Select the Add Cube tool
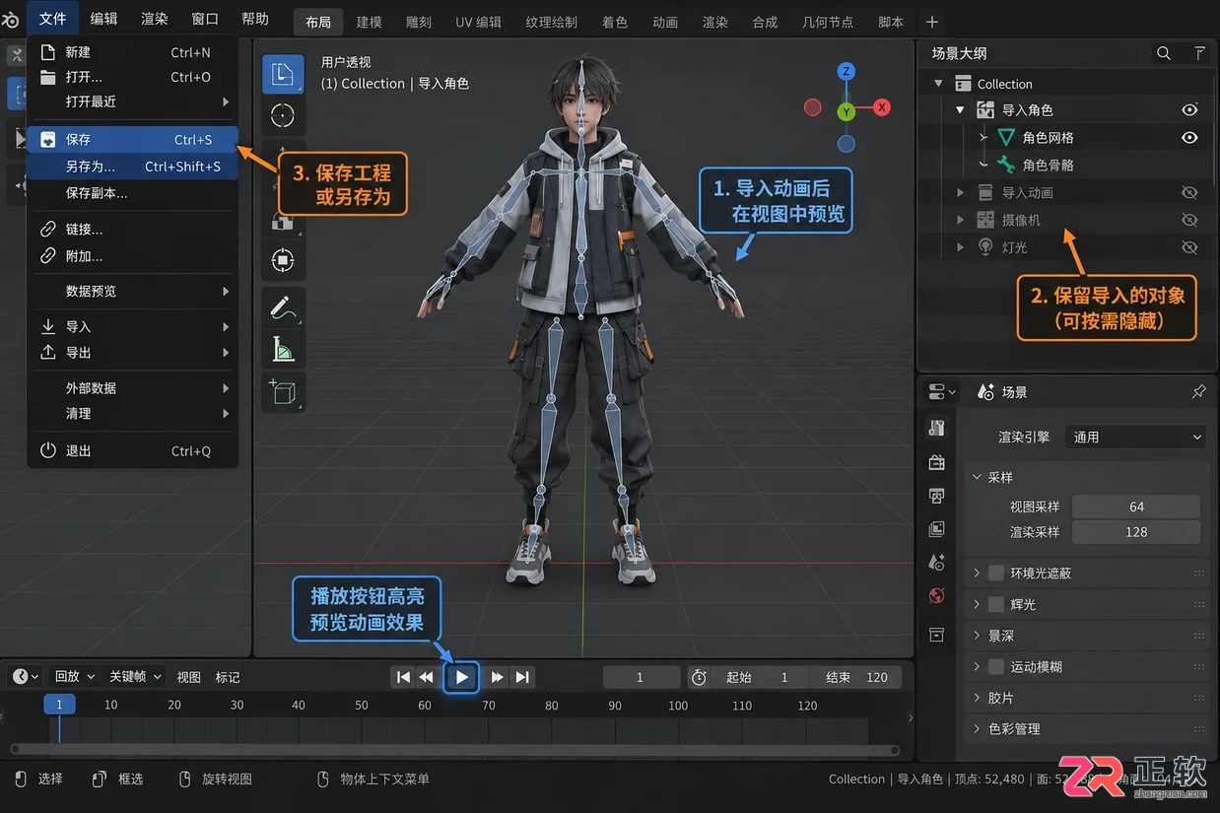 click(283, 392)
